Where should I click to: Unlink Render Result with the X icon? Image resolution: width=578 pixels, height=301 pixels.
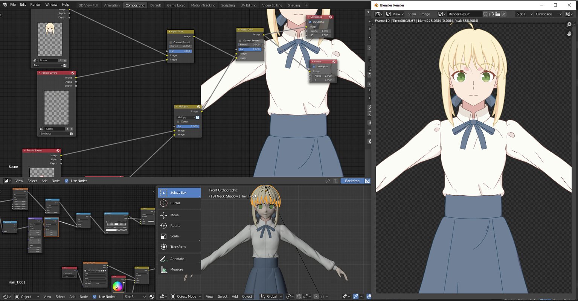(x=504, y=14)
